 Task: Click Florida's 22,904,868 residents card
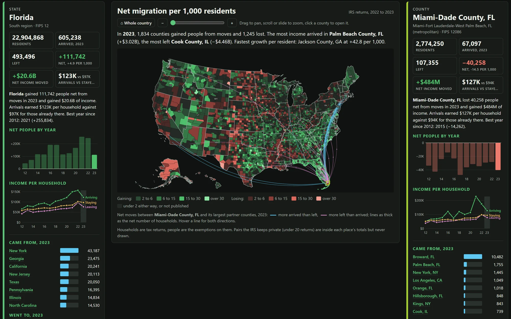(x=31, y=40)
